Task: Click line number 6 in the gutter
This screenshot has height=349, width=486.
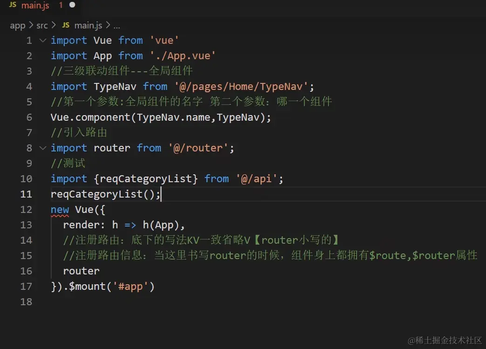Action: pyautogui.click(x=29, y=117)
